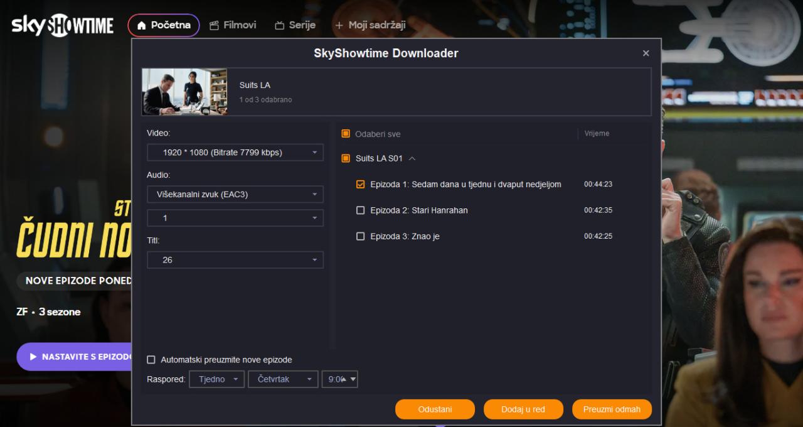Uncheck Epizoda 1 checkbox
The height and width of the screenshot is (427, 803).
point(360,185)
